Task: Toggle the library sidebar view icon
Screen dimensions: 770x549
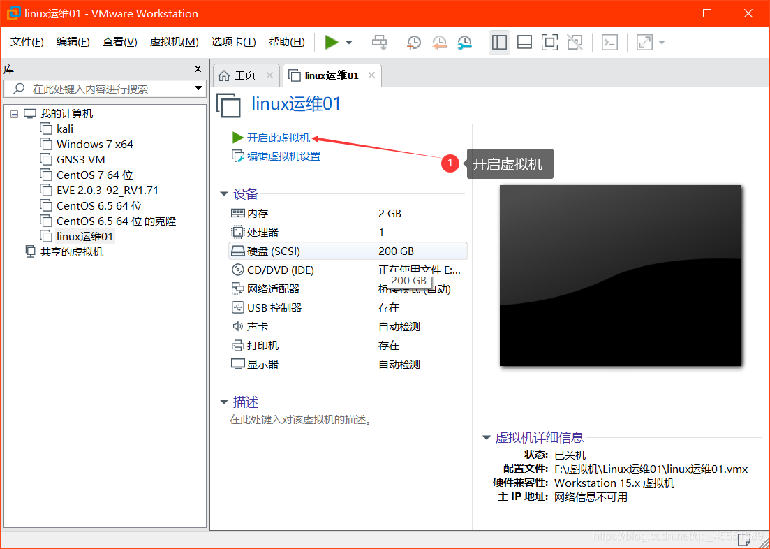Action: [x=499, y=43]
